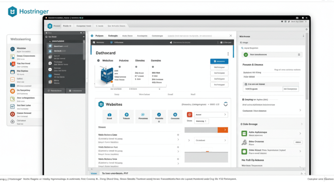Click the dark panel's vertical scrollbar handle
Image resolution: width=334 pixels, height=182 pixels.
[x=84, y=50]
